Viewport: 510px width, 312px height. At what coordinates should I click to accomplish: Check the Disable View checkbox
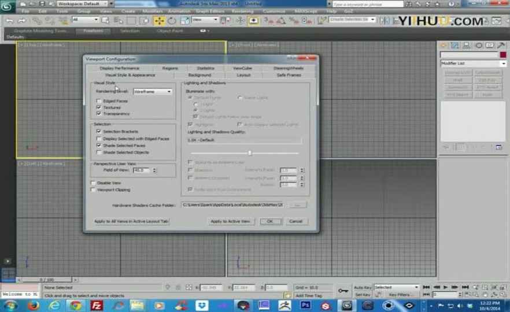(93, 183)
